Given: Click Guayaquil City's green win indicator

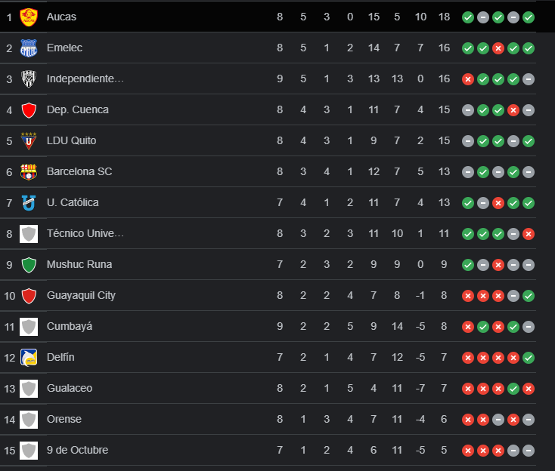Looking at the screenshot, I should (x=529, y=295).
